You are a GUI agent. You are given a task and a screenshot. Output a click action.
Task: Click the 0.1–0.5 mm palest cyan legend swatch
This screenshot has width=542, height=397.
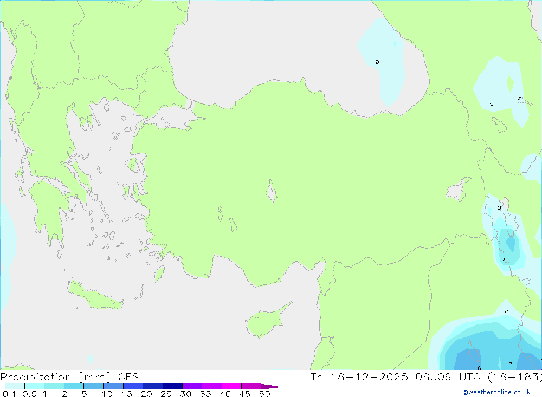coord(15,386)
